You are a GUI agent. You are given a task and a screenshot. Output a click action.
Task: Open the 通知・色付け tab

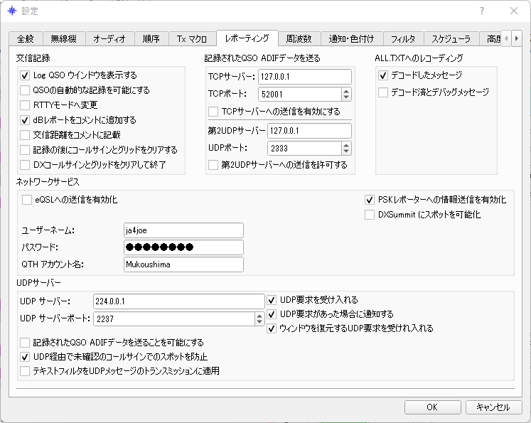[x=352, y=39]
